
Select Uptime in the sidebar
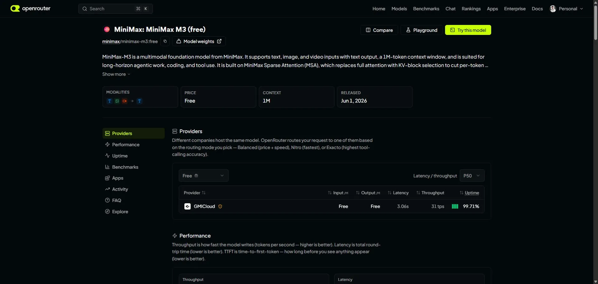point(133,156)
